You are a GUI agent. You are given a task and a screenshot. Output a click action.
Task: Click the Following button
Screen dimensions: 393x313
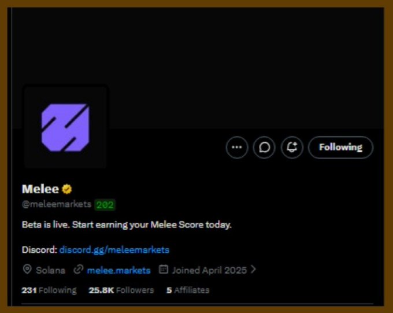pos(340,148)
